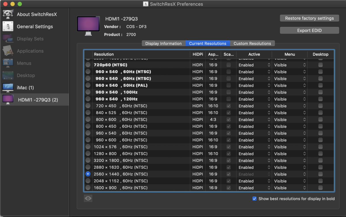
Task: Open the Menu visibility dropdown for 1280 × 800
Action: (x=290, y=154)
